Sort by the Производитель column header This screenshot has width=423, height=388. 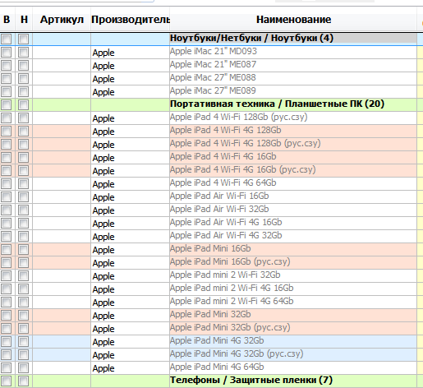(x=131, y=20)
